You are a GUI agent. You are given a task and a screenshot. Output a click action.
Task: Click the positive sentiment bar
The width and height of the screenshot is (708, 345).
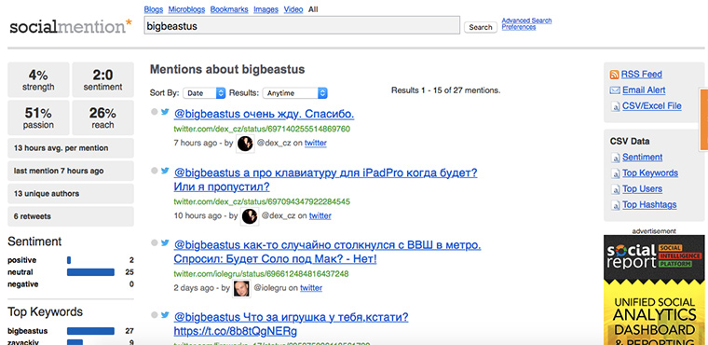pyautogui.click(x=69, y=260)
